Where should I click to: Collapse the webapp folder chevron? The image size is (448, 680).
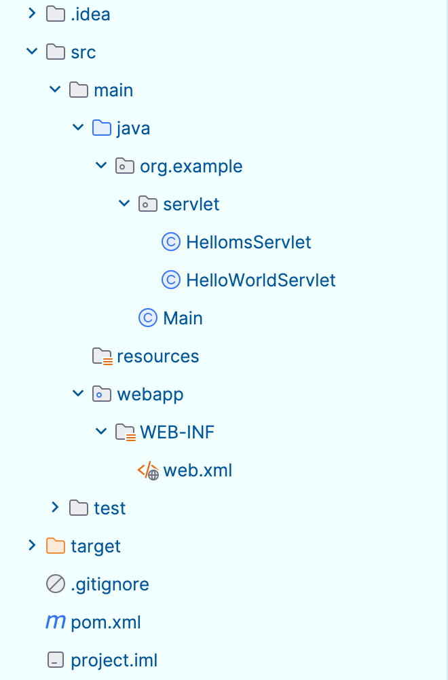click(78, 394)
